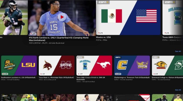Open the Eagles quarterback thumbnail
Viewport: 183px width, 101px height.
pyautogui.click(x=14, y=18)
